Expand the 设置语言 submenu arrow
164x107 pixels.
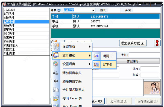[x=90, y=64]
